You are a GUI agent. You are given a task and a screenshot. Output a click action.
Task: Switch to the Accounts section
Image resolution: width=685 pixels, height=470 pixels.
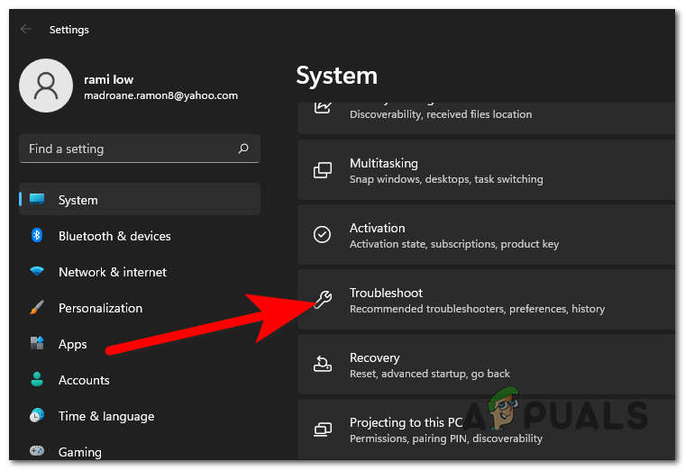pos(140,380)
